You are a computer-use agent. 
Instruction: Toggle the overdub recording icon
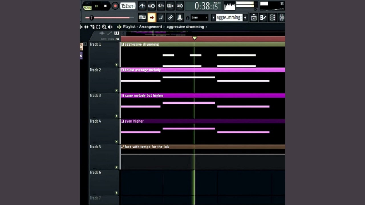click(x=170, y=6)
